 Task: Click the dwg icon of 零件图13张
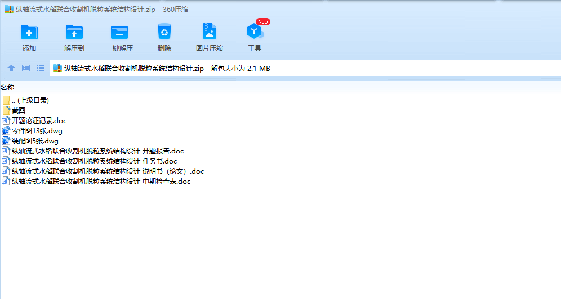[6, 131]
